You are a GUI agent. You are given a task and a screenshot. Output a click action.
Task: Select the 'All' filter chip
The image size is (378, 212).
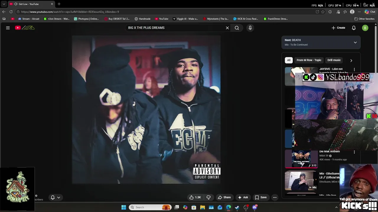(x=289, y=60)
